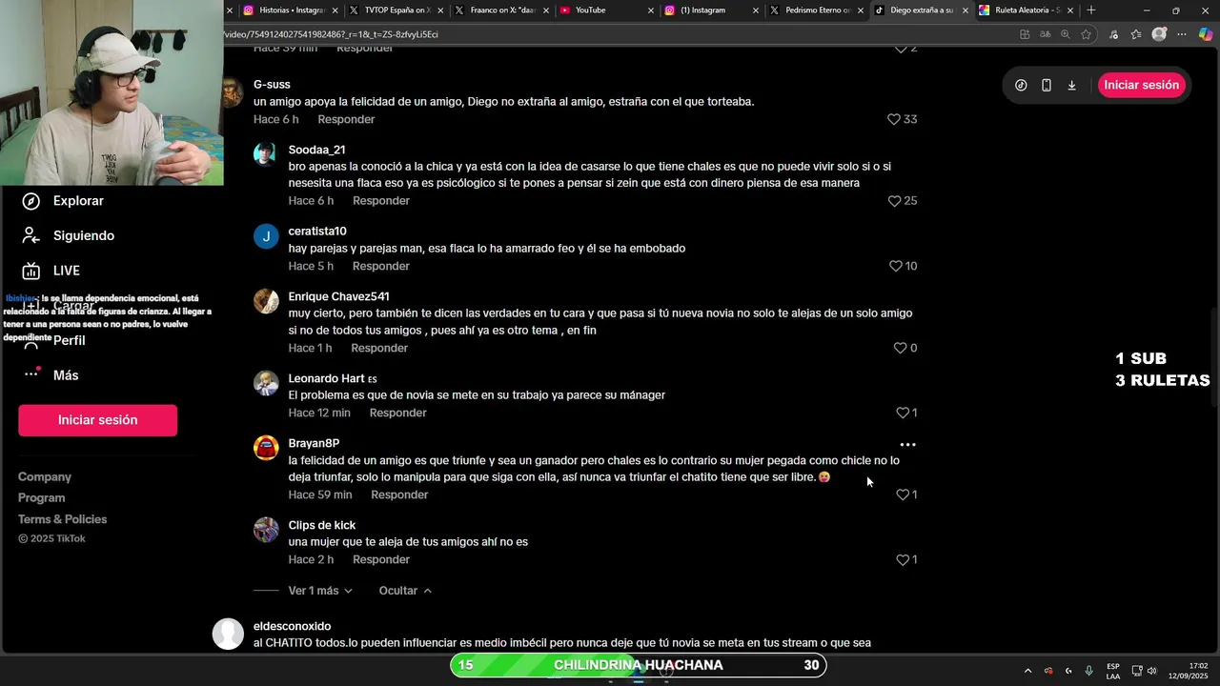Viewport: 1220px width, 686px height.
Task: Reply to Enrique Chavez541's comment
Action: 379,348
